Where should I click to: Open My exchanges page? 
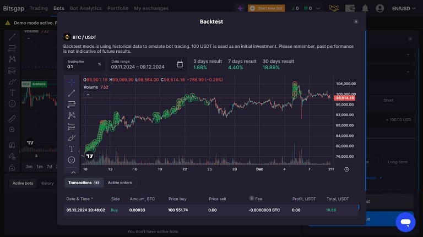click(x=151, y=8)
